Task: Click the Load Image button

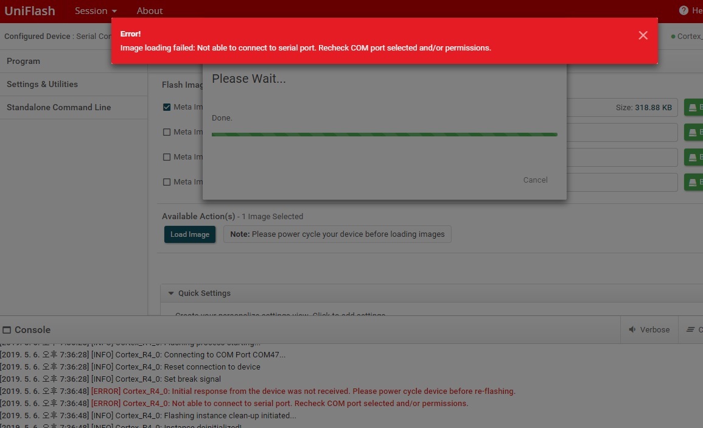Action: [190, 234]
